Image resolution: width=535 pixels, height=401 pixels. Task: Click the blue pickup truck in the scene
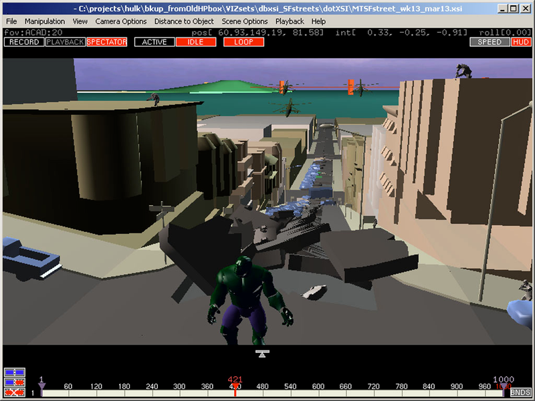pos(31,258)
